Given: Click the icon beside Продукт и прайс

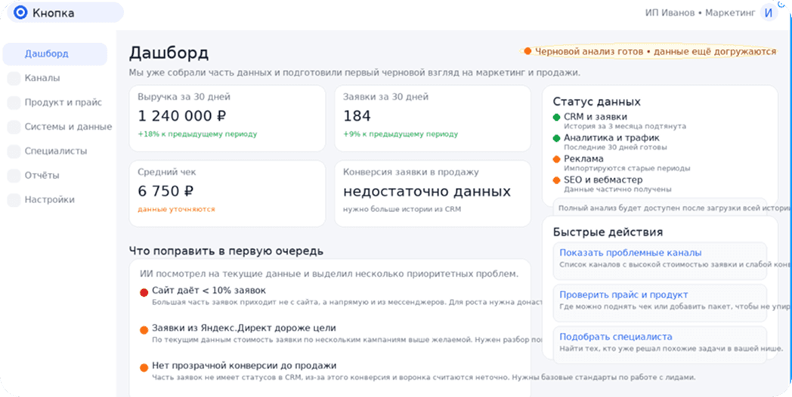Looking at the screenshot, I should (x=14, y=103).
